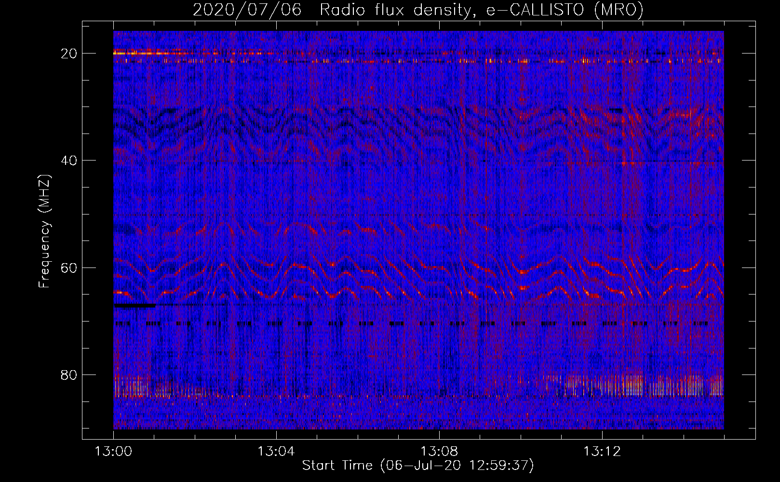Click the "Frequency (MHZ)" axis label
This screenshot has width=780, height=482.
coord(44,231)
